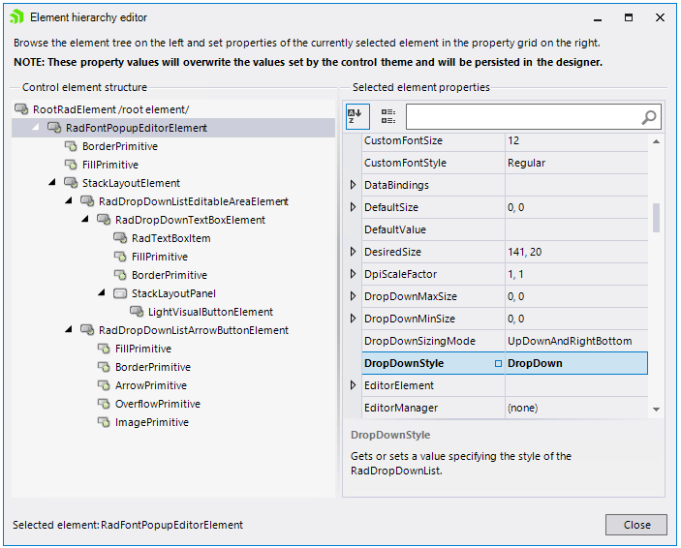Click ImagePrimitive node icon
Viewport: 681px width, 548px height.
[x=104, y=421]
